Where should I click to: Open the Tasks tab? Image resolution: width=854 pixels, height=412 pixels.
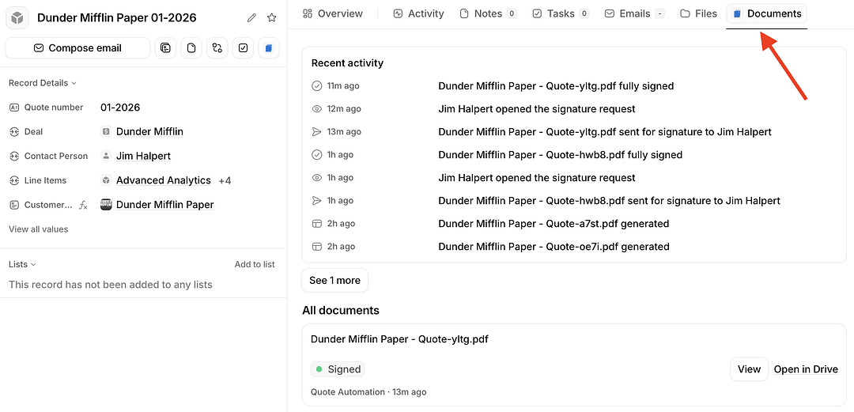click(561, 13)
